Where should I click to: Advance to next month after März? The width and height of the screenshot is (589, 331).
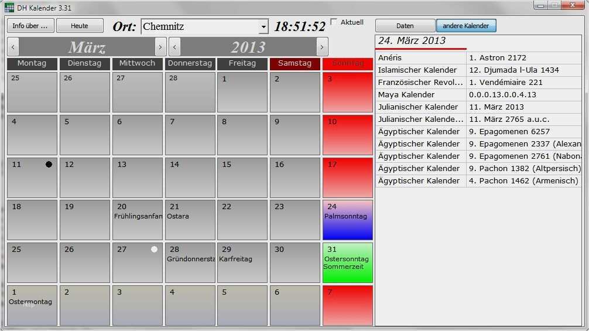tap(160, 47)
